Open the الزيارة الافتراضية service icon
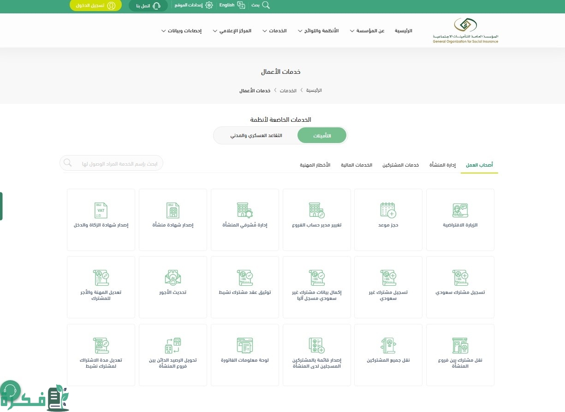 pos(460,210)
